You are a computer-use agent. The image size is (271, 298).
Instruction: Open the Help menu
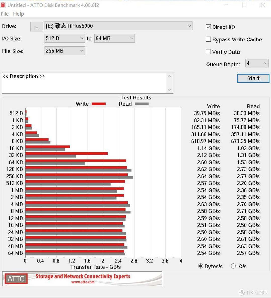tap(19, 14)
